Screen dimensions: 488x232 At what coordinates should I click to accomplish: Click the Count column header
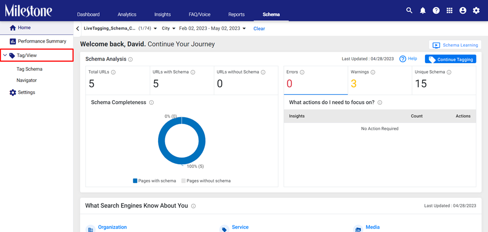coord(417,116)
